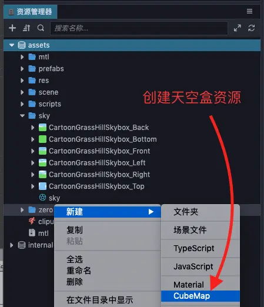Focus the 搜索名称 search field

pos(139,28)
